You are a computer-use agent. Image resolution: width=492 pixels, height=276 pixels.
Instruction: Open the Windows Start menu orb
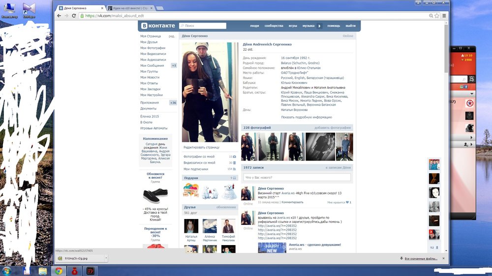[8, 271]
